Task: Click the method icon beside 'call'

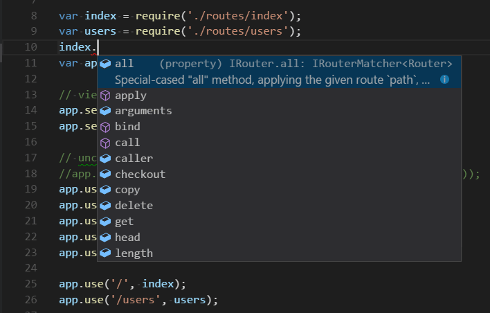Action: click(x=106, y=143)
